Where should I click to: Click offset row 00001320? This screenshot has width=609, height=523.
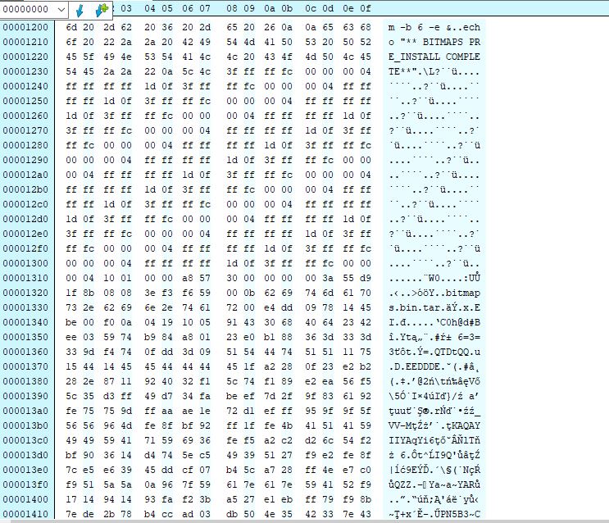25,293
